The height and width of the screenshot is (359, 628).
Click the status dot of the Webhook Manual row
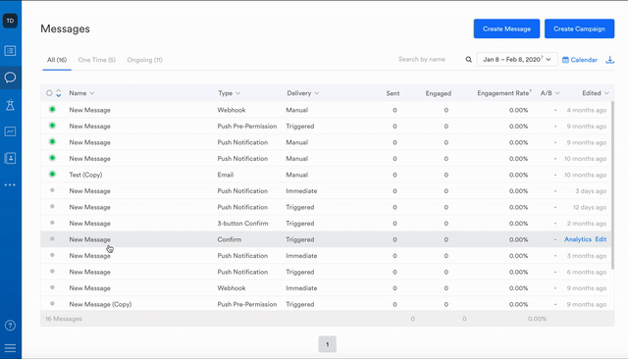[52, 109]
